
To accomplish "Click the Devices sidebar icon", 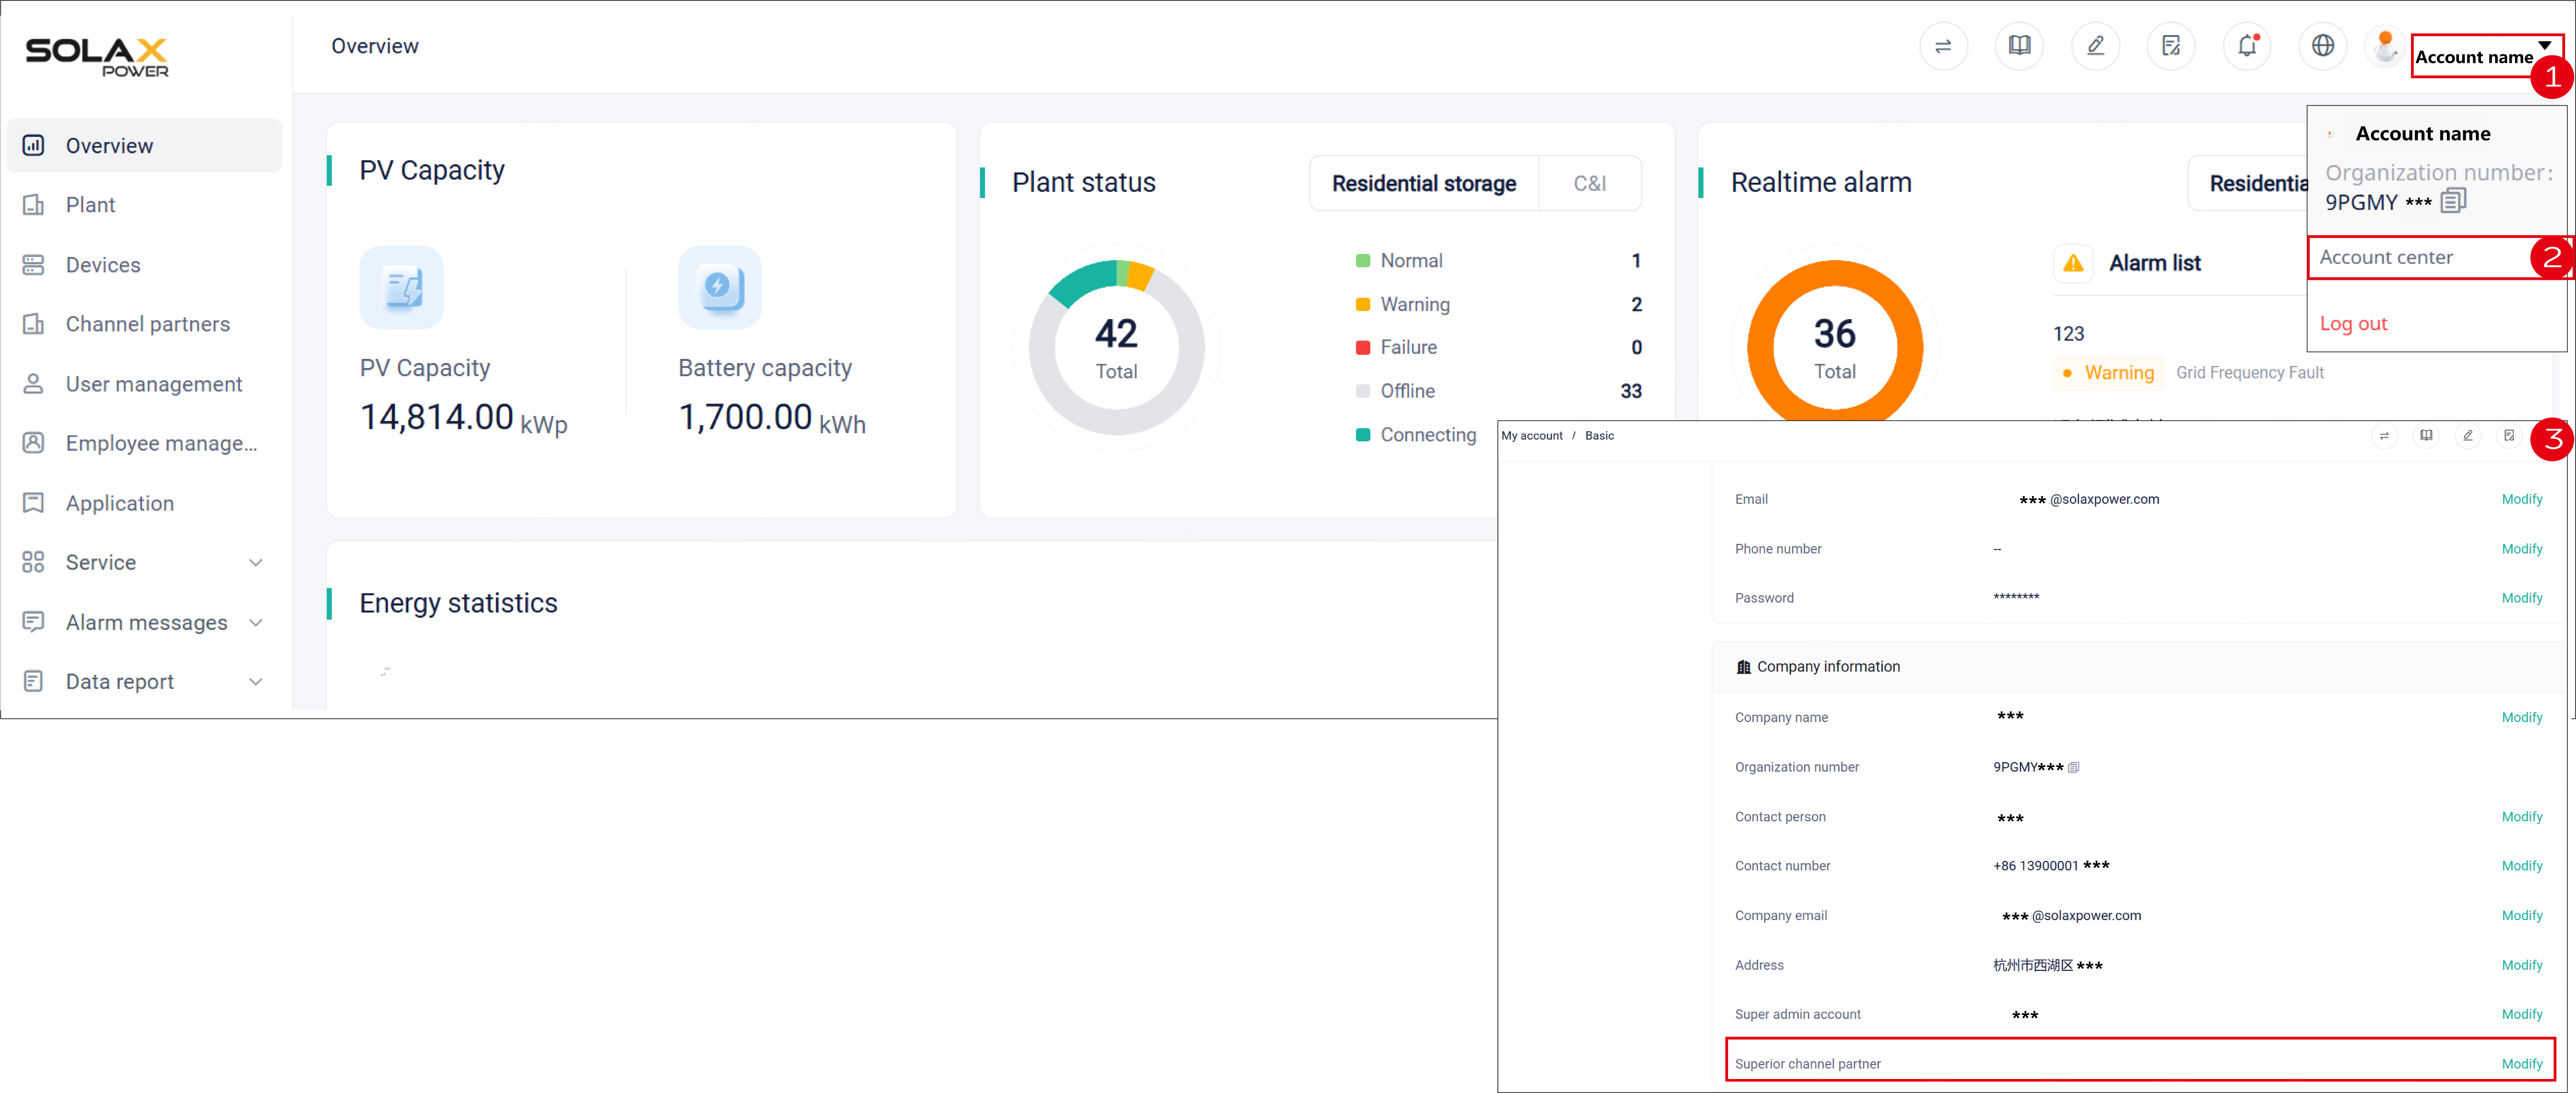I will [33, 265].
